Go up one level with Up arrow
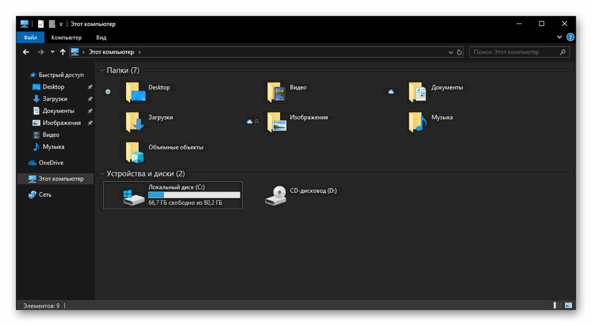The width and height of the screenshot is (592, 326). [63, 52]
